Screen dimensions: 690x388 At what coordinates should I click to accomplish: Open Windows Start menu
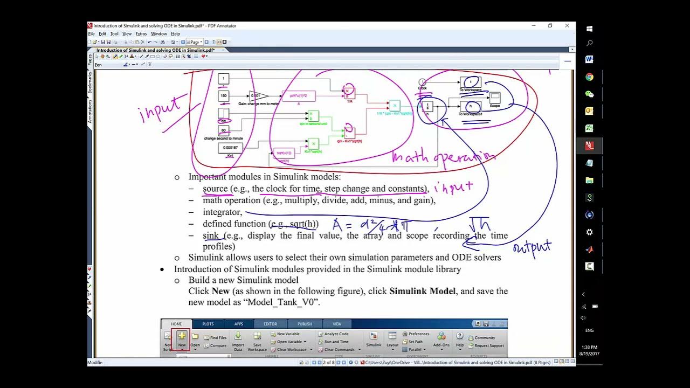pyautogui.click(x=589, y=29)
